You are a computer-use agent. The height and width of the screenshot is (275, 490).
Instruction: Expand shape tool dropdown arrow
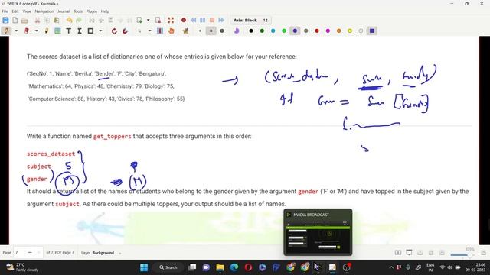click(x=100, y=31)
